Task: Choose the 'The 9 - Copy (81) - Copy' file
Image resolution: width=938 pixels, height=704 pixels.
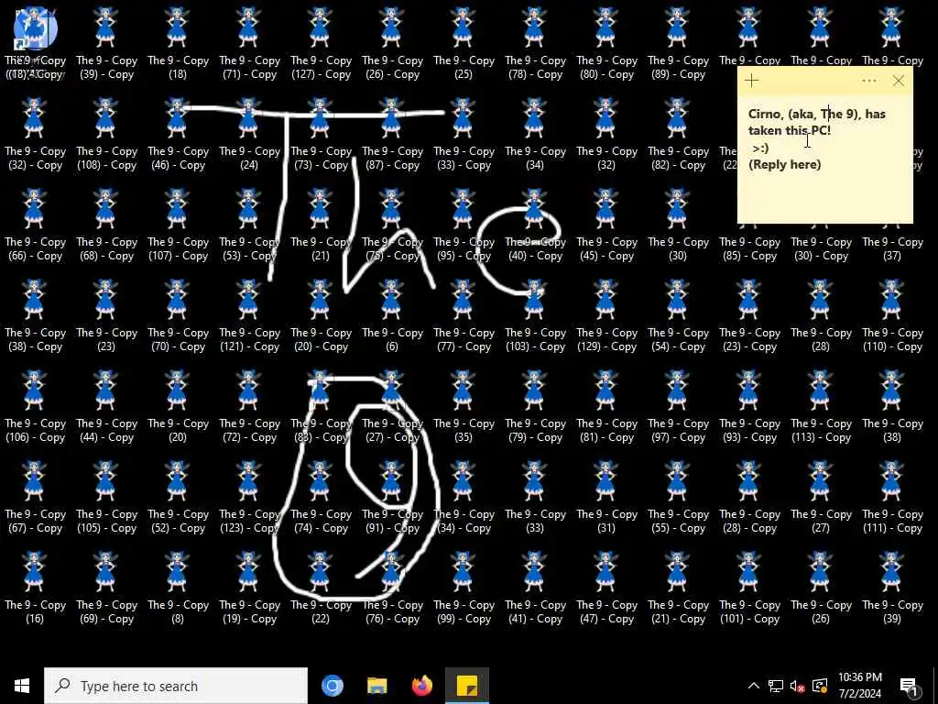Action: [606, 408]
